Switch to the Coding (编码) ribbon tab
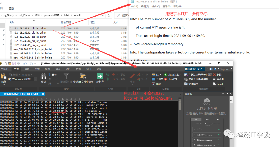 click(x=58, y=69)
